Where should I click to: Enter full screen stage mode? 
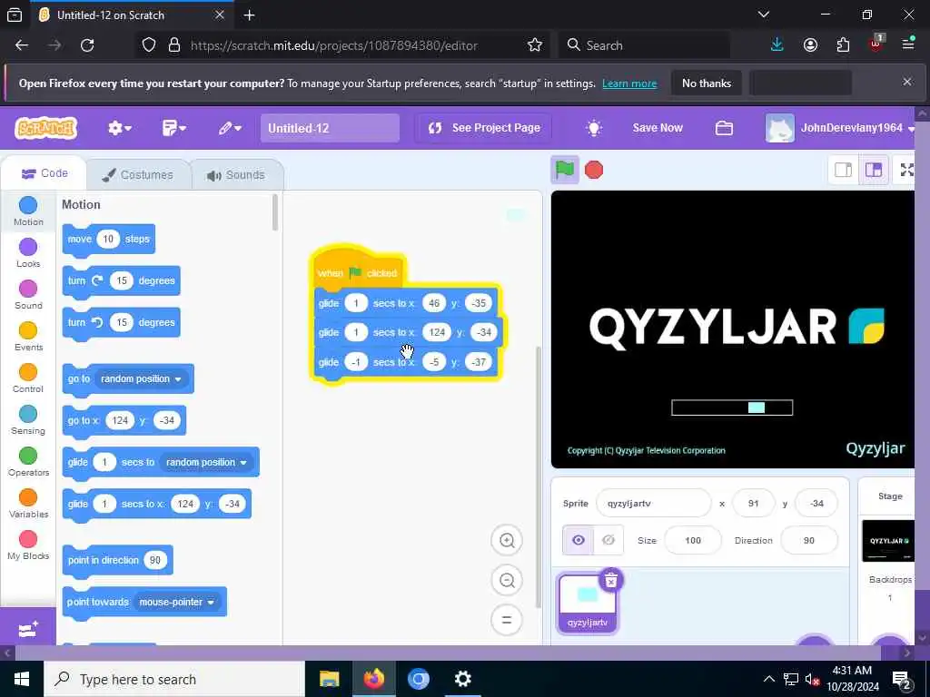tap(905, 170)
